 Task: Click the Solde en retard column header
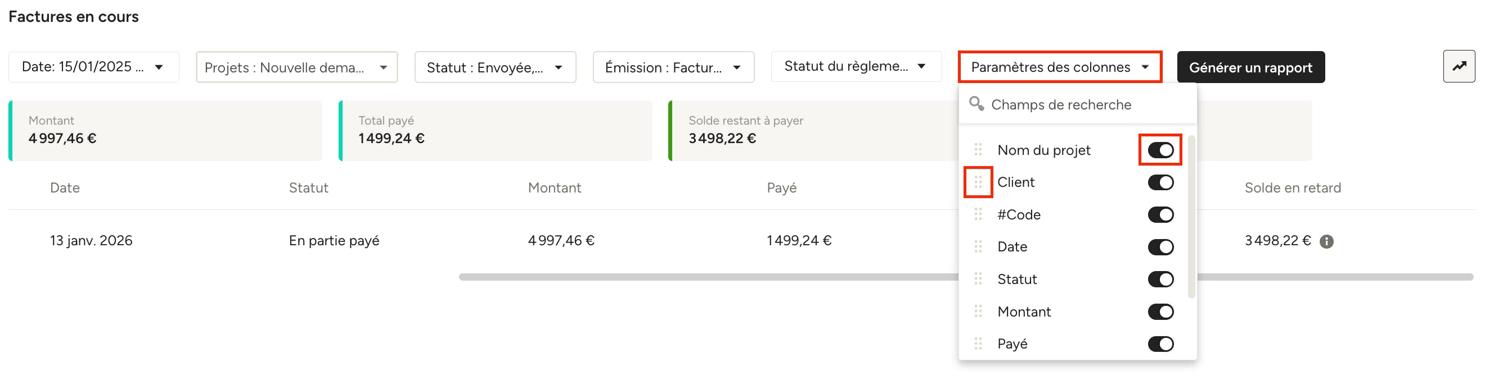1292,188
